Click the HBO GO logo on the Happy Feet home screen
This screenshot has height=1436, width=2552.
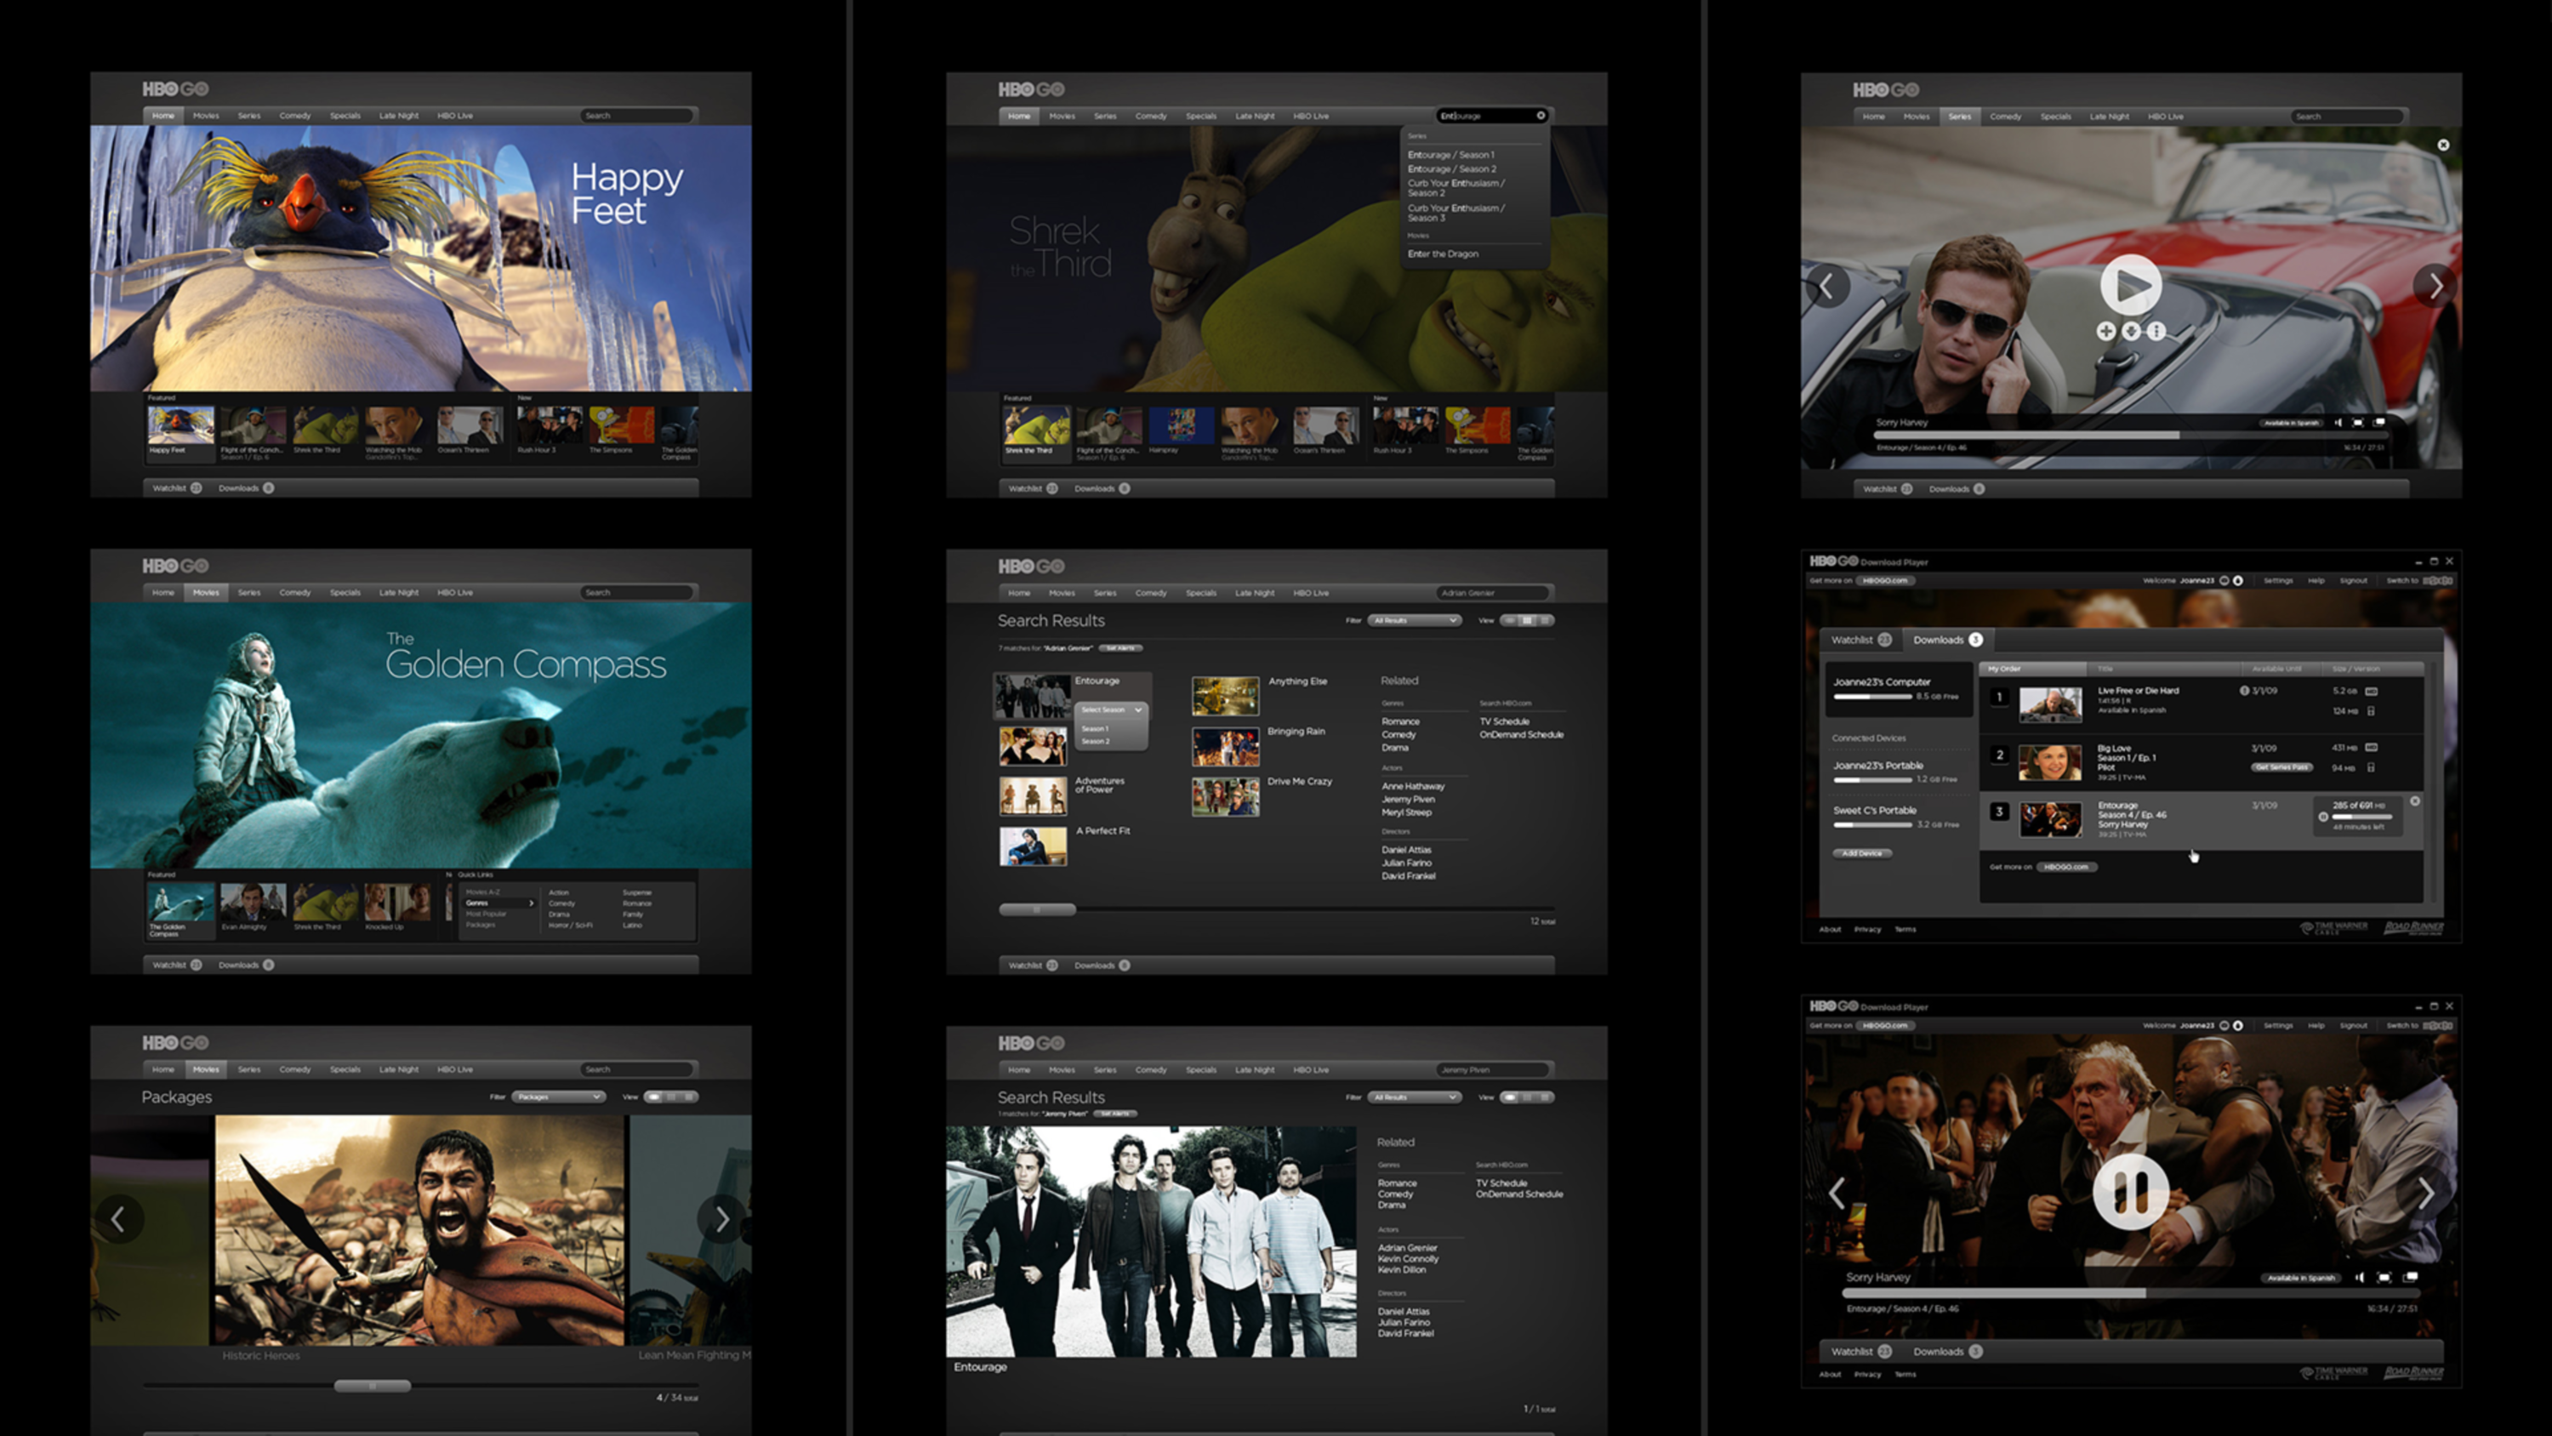175,88
